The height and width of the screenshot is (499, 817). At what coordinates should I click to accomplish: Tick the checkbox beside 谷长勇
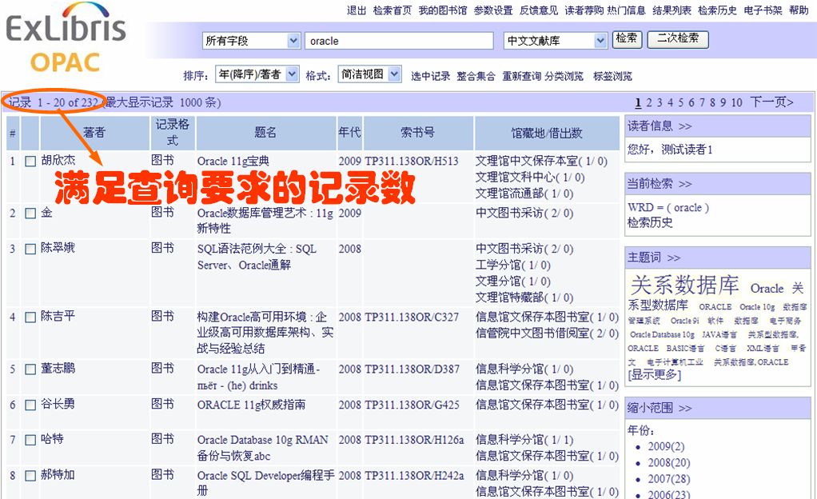click(30, 405)
